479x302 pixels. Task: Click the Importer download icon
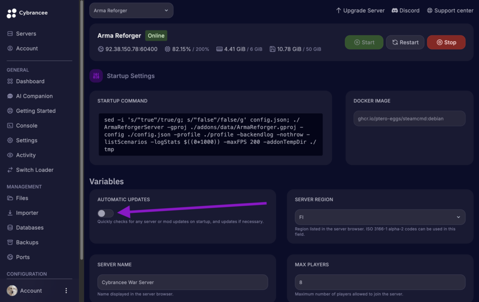tap(10, 213)
